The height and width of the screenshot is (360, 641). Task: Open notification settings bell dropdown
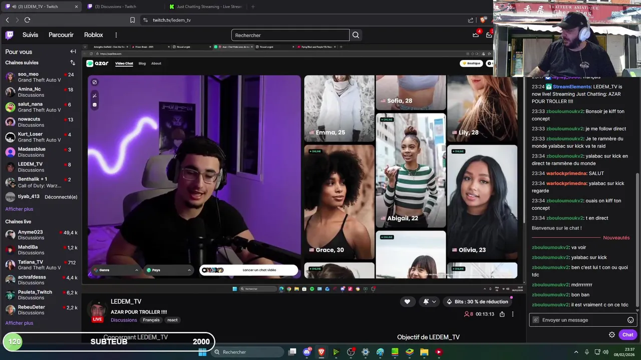pyautogui.click(x=429, y=301)
